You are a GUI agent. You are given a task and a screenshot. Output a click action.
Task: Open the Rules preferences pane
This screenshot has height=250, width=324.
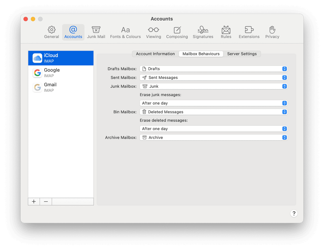pyautogui.click(x=226, y=32)
